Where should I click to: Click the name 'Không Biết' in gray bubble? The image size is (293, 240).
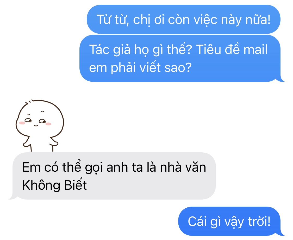[54, 185]
